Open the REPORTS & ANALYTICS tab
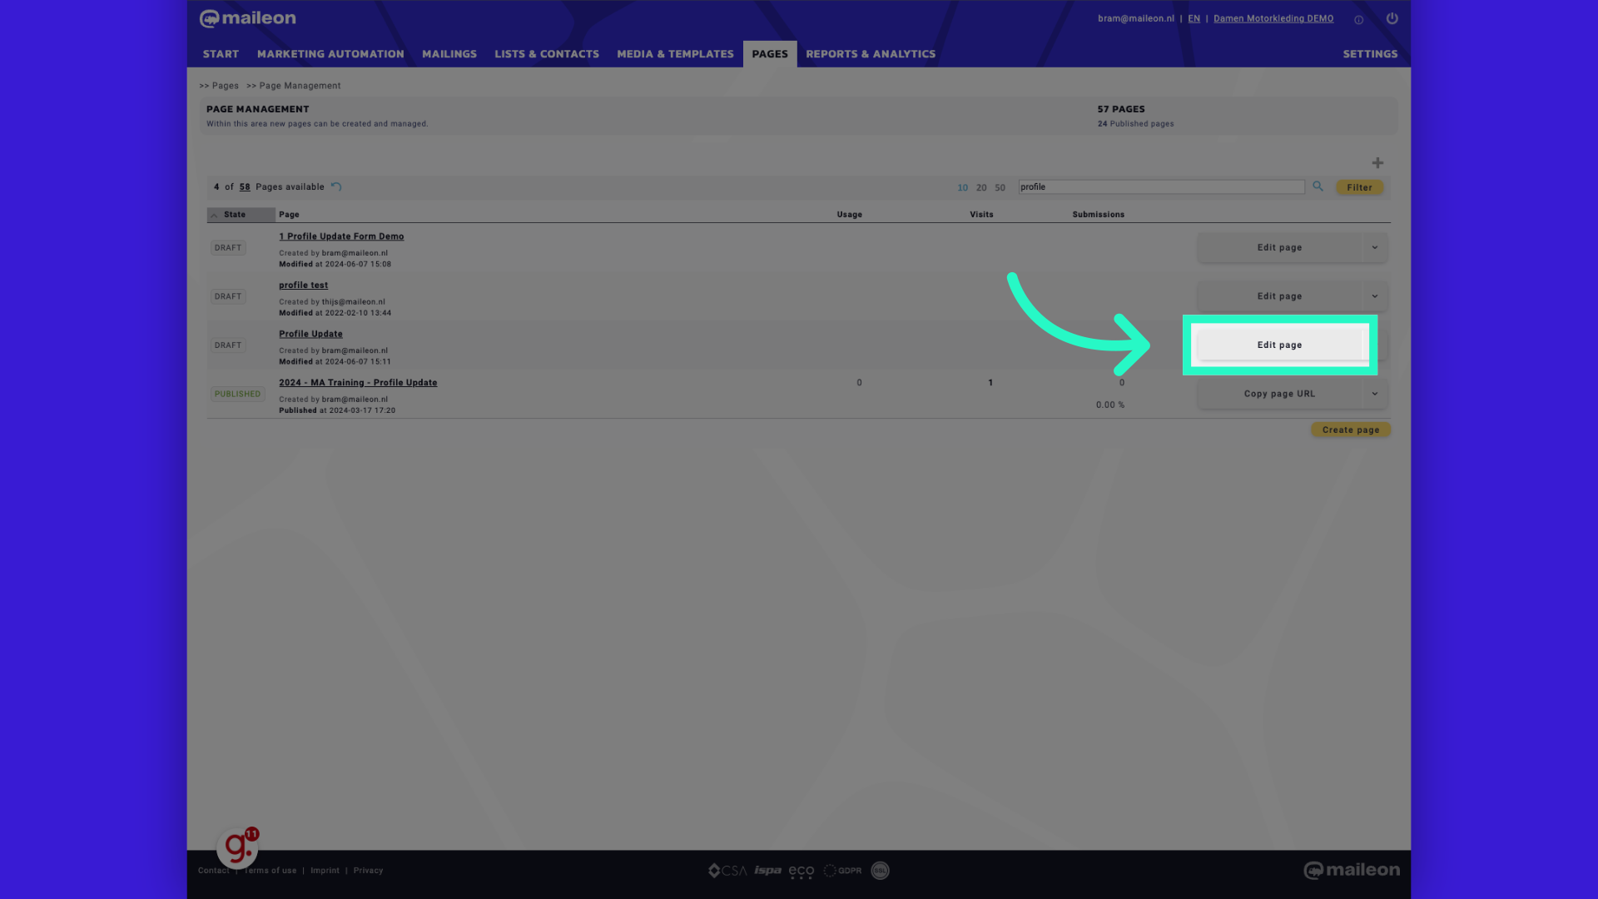1598x899 pixels. point(871,52)
